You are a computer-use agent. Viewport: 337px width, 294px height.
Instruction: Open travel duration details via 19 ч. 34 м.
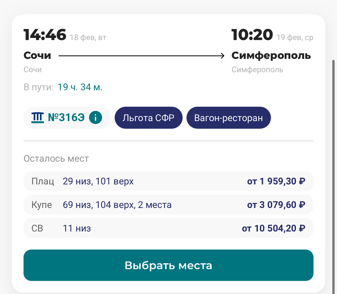tap(80, 87)
